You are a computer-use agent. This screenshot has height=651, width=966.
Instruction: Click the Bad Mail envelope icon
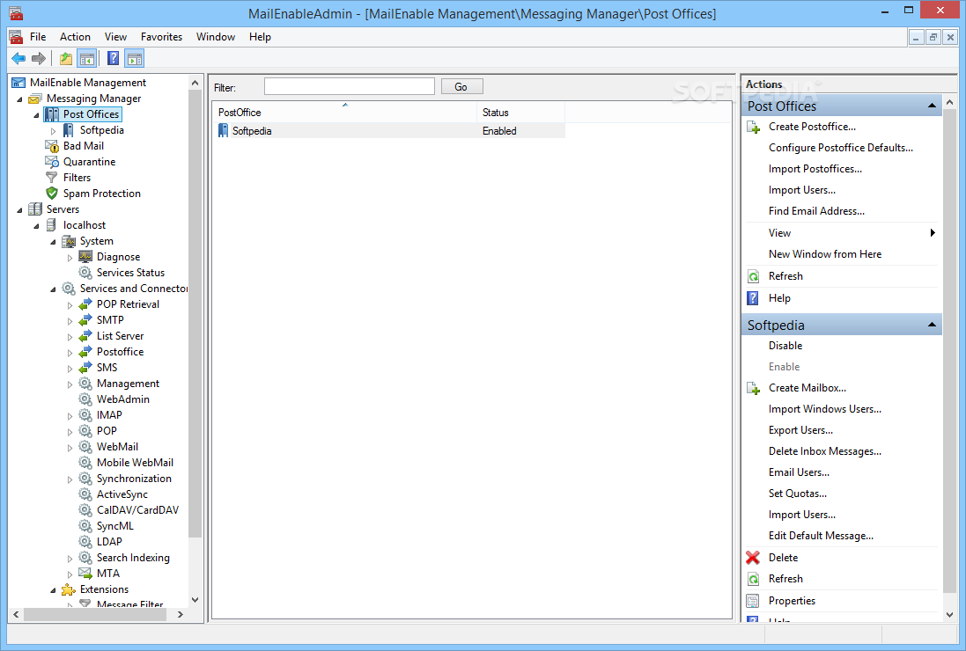pyautogui.click(x=52, y=146)
